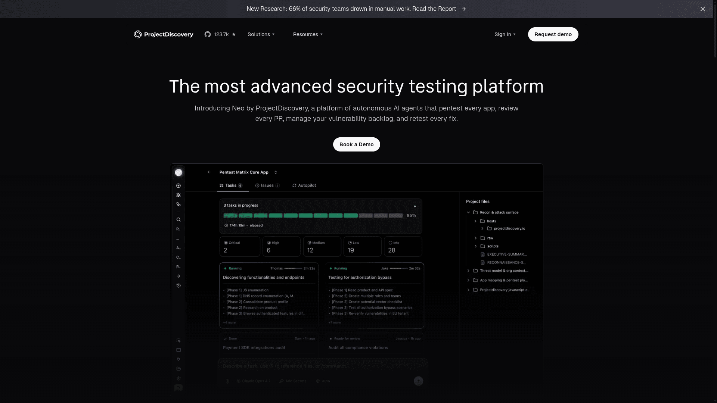717x403 pixels.
Task: Select the Medium severity card
Action: click(322, 246)
